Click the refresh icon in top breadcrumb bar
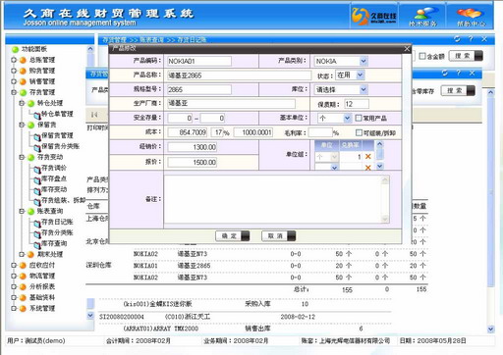This screenshot has height=355, width=503. pyautogui.click(x=457, y=39)
